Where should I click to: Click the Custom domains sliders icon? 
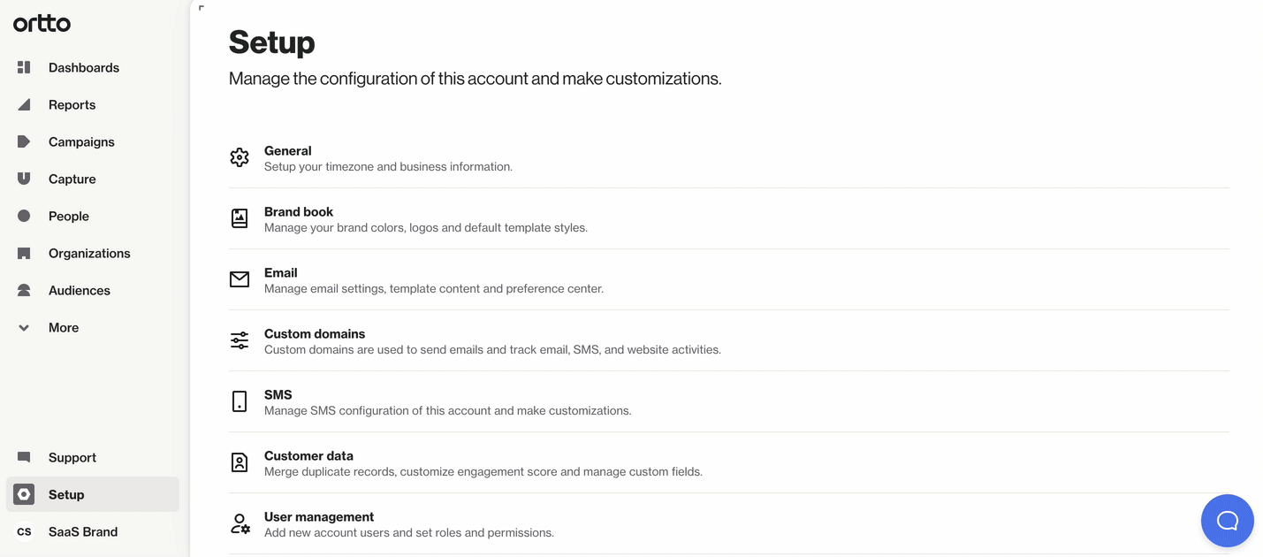tap(240, 340)
